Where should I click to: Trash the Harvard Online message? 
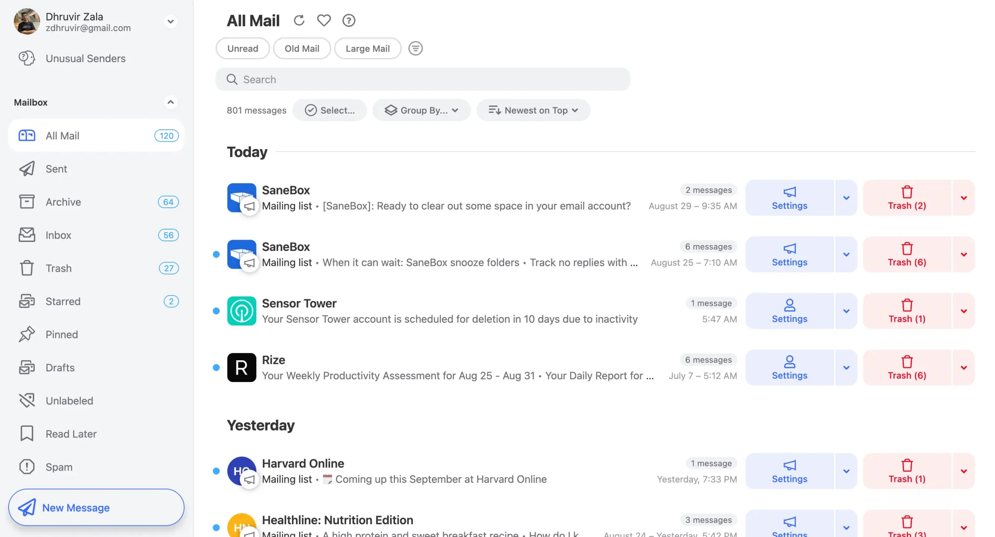tap(907, 471)
